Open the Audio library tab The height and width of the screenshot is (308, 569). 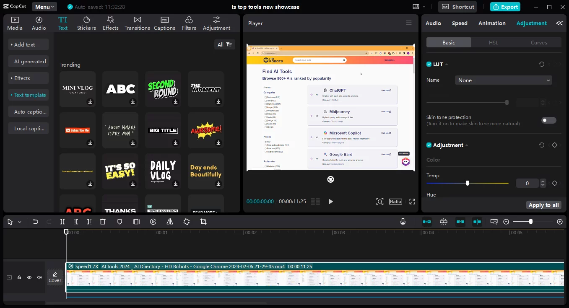pyautogui.click(x=39, y=23)
